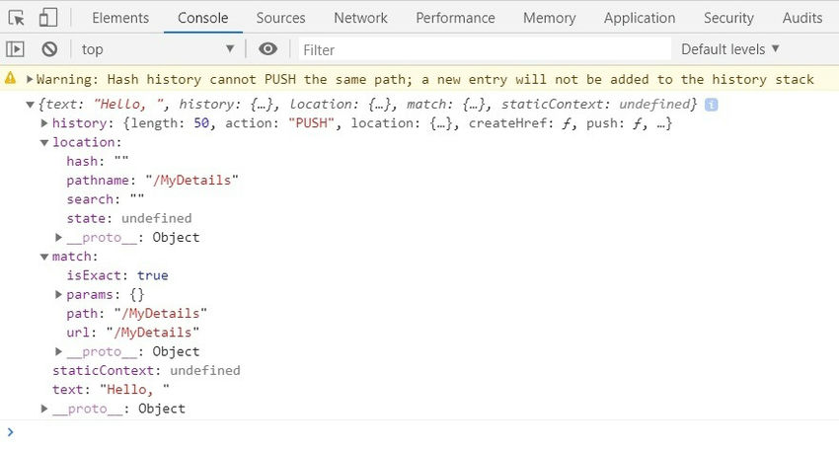
Task: Click the console prompt input line
Action: [415, 432]
